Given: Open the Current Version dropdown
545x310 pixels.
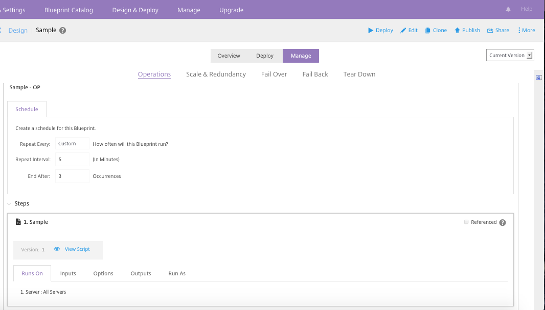Looking at the screenshot, I should [510, 56].
